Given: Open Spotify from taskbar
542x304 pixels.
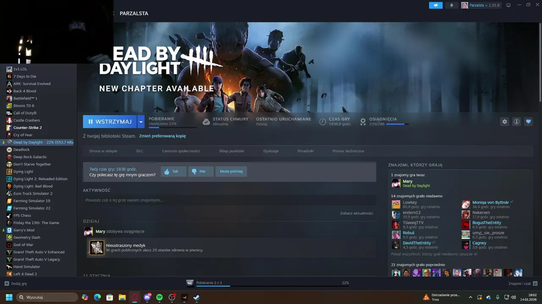Looking at the screenshot, I should pyautogui.click(x=159, y=297).
